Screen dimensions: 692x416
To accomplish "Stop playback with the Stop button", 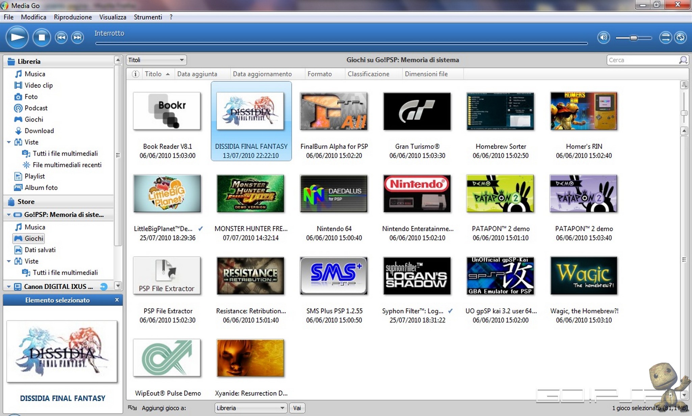I will [42, 37].
